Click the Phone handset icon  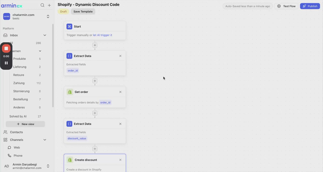coord(9,156)
